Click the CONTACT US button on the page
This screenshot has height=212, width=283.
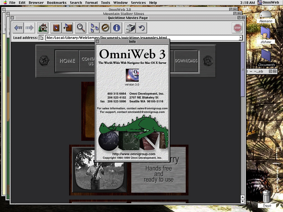coord(87,61)
